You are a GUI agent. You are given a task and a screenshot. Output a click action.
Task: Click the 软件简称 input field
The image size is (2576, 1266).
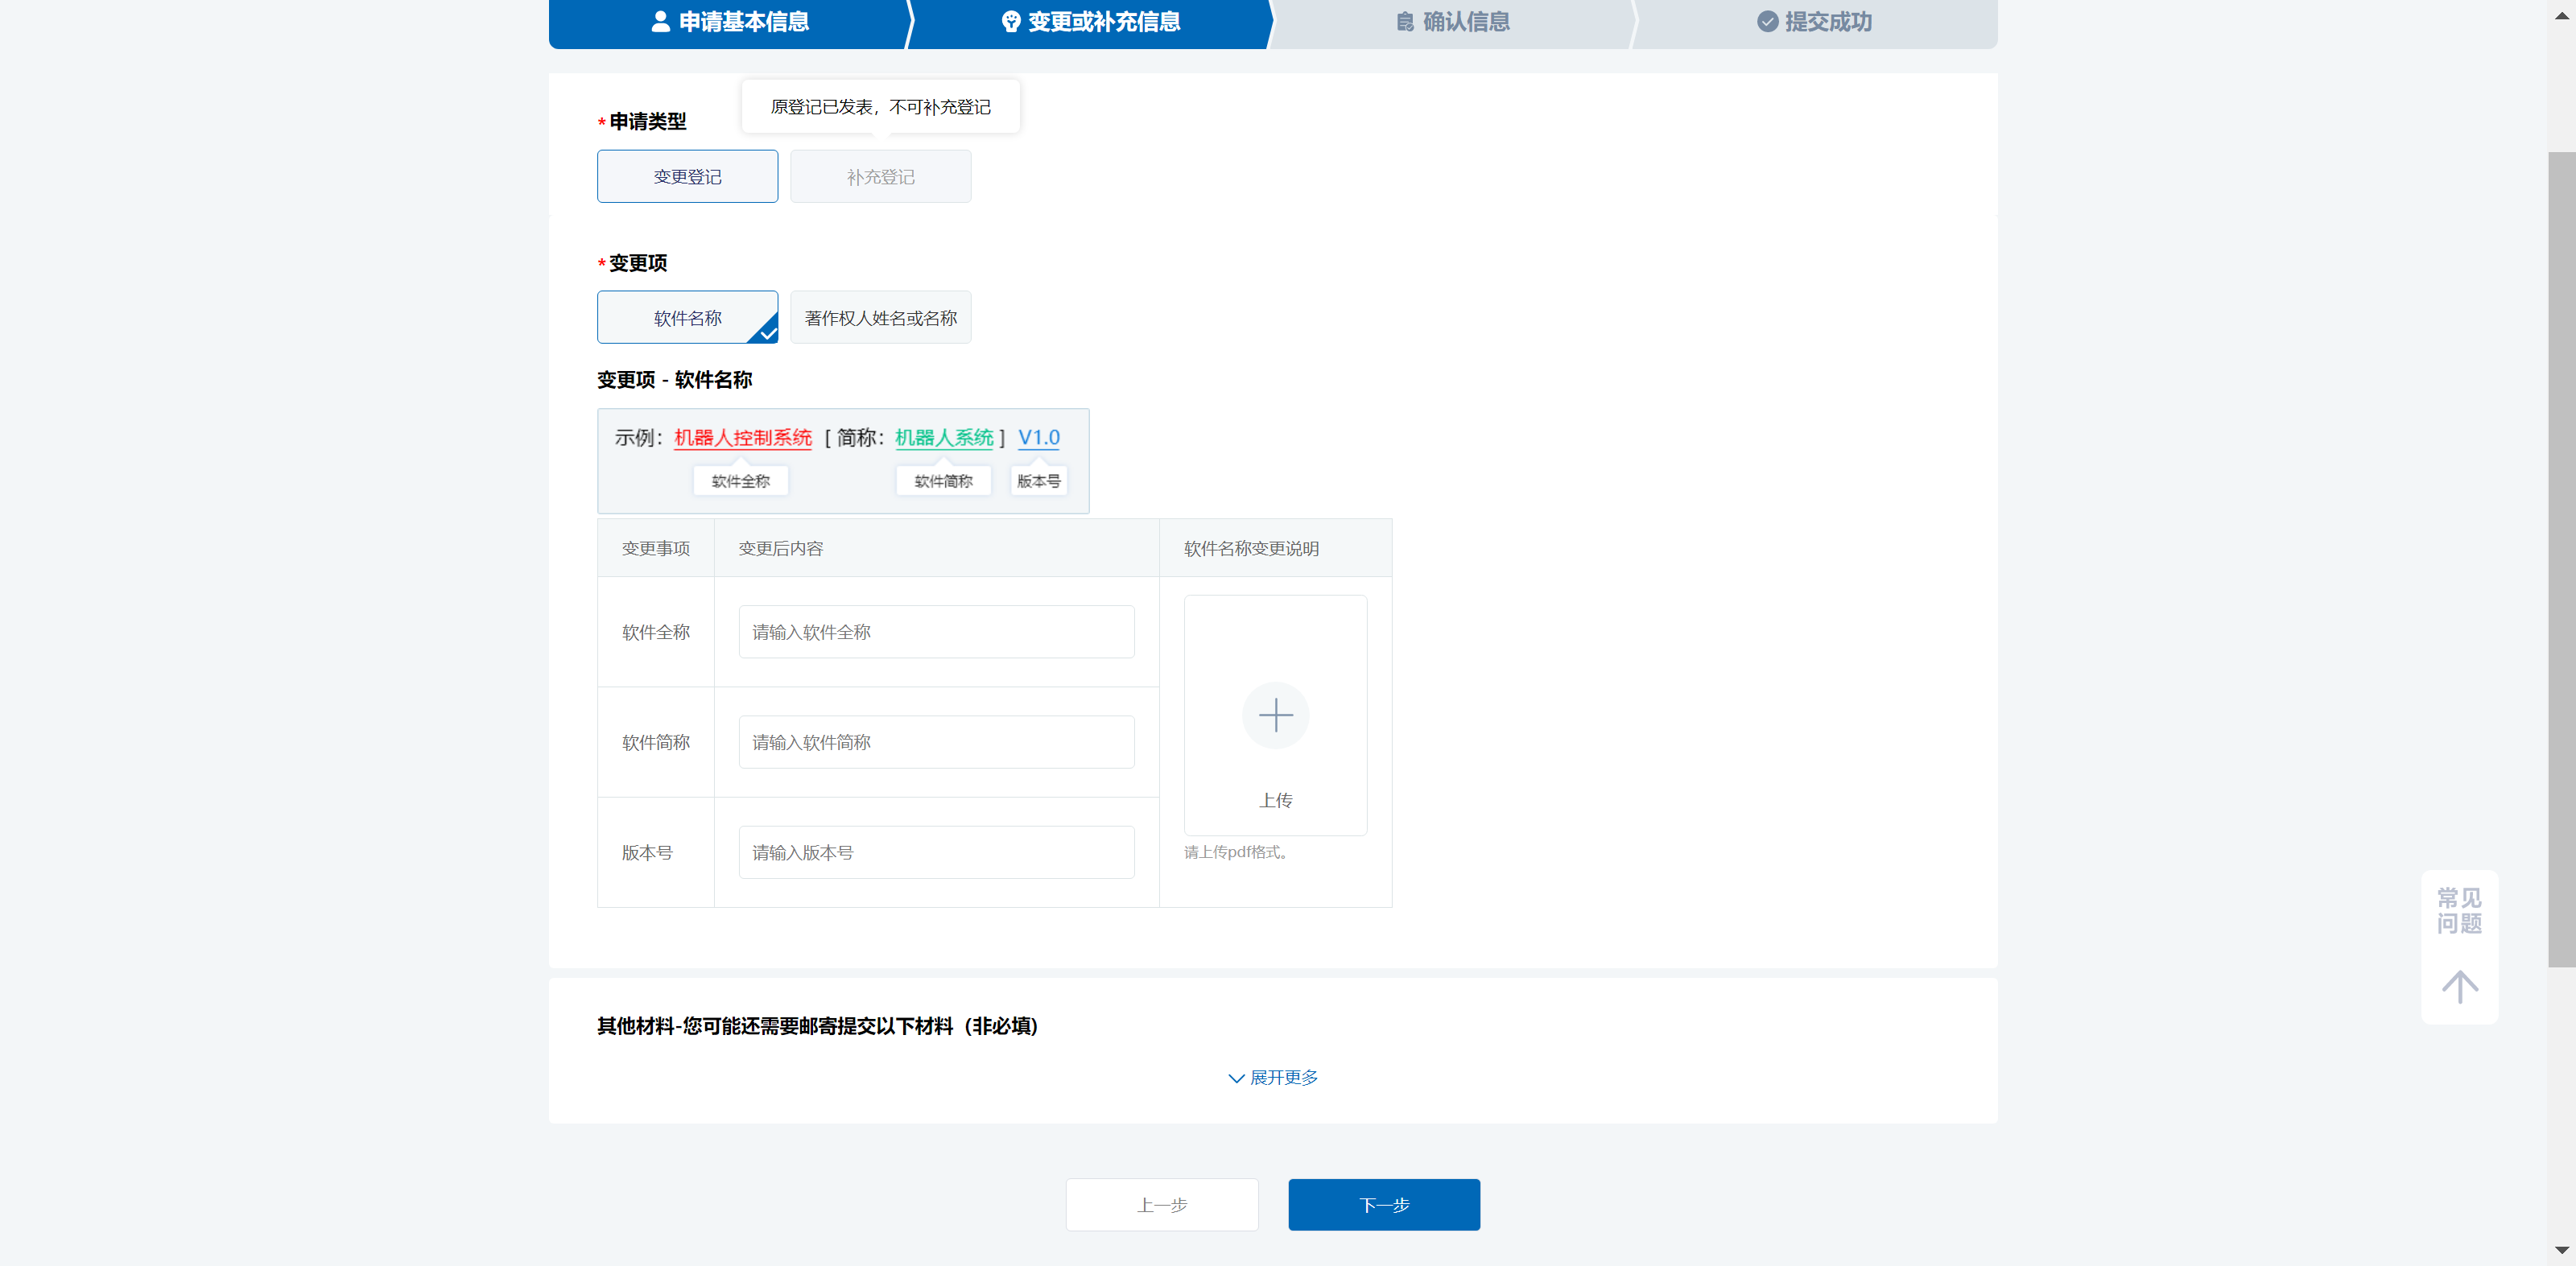click(936, 742)
